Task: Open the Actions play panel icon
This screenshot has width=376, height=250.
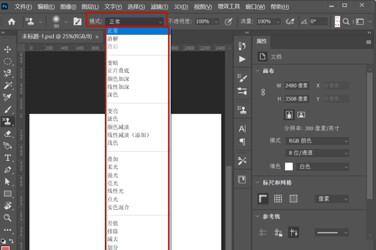Action: 242,59
